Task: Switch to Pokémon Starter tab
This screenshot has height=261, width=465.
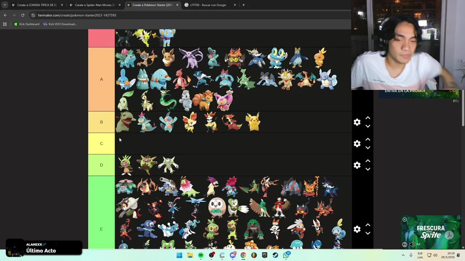Action: 152,5
